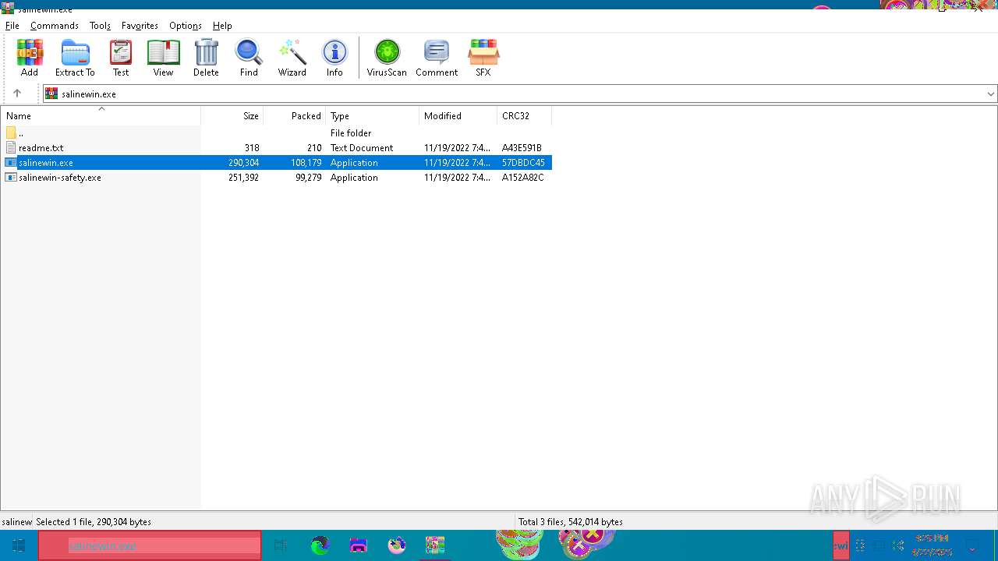The image size is (998, 561).
Task: Sort files by CRC32 column
Action: (x=524, y=115)
